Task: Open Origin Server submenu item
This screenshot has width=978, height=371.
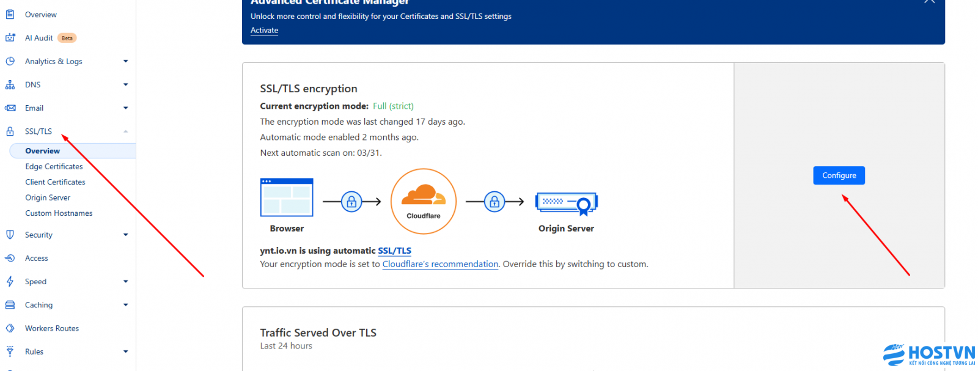Action: [x=48, y=197]
